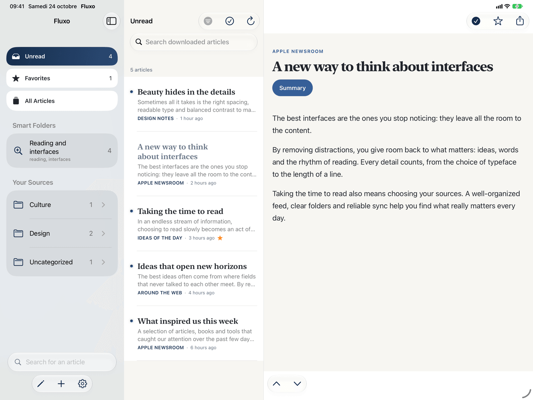
Task: Refresh the Unread feed
Action: tap(251, 21)
